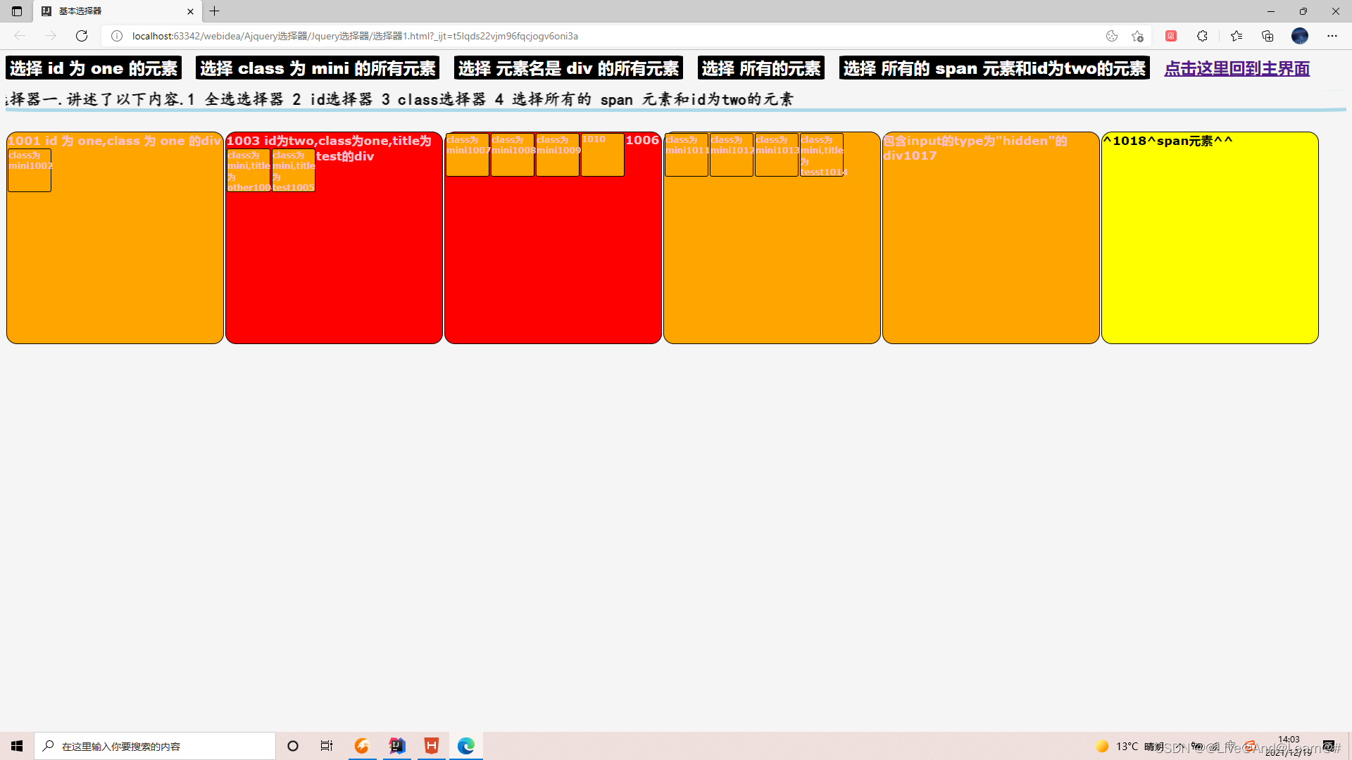Open the browser extensions puzzle icon

[1202, 36]
